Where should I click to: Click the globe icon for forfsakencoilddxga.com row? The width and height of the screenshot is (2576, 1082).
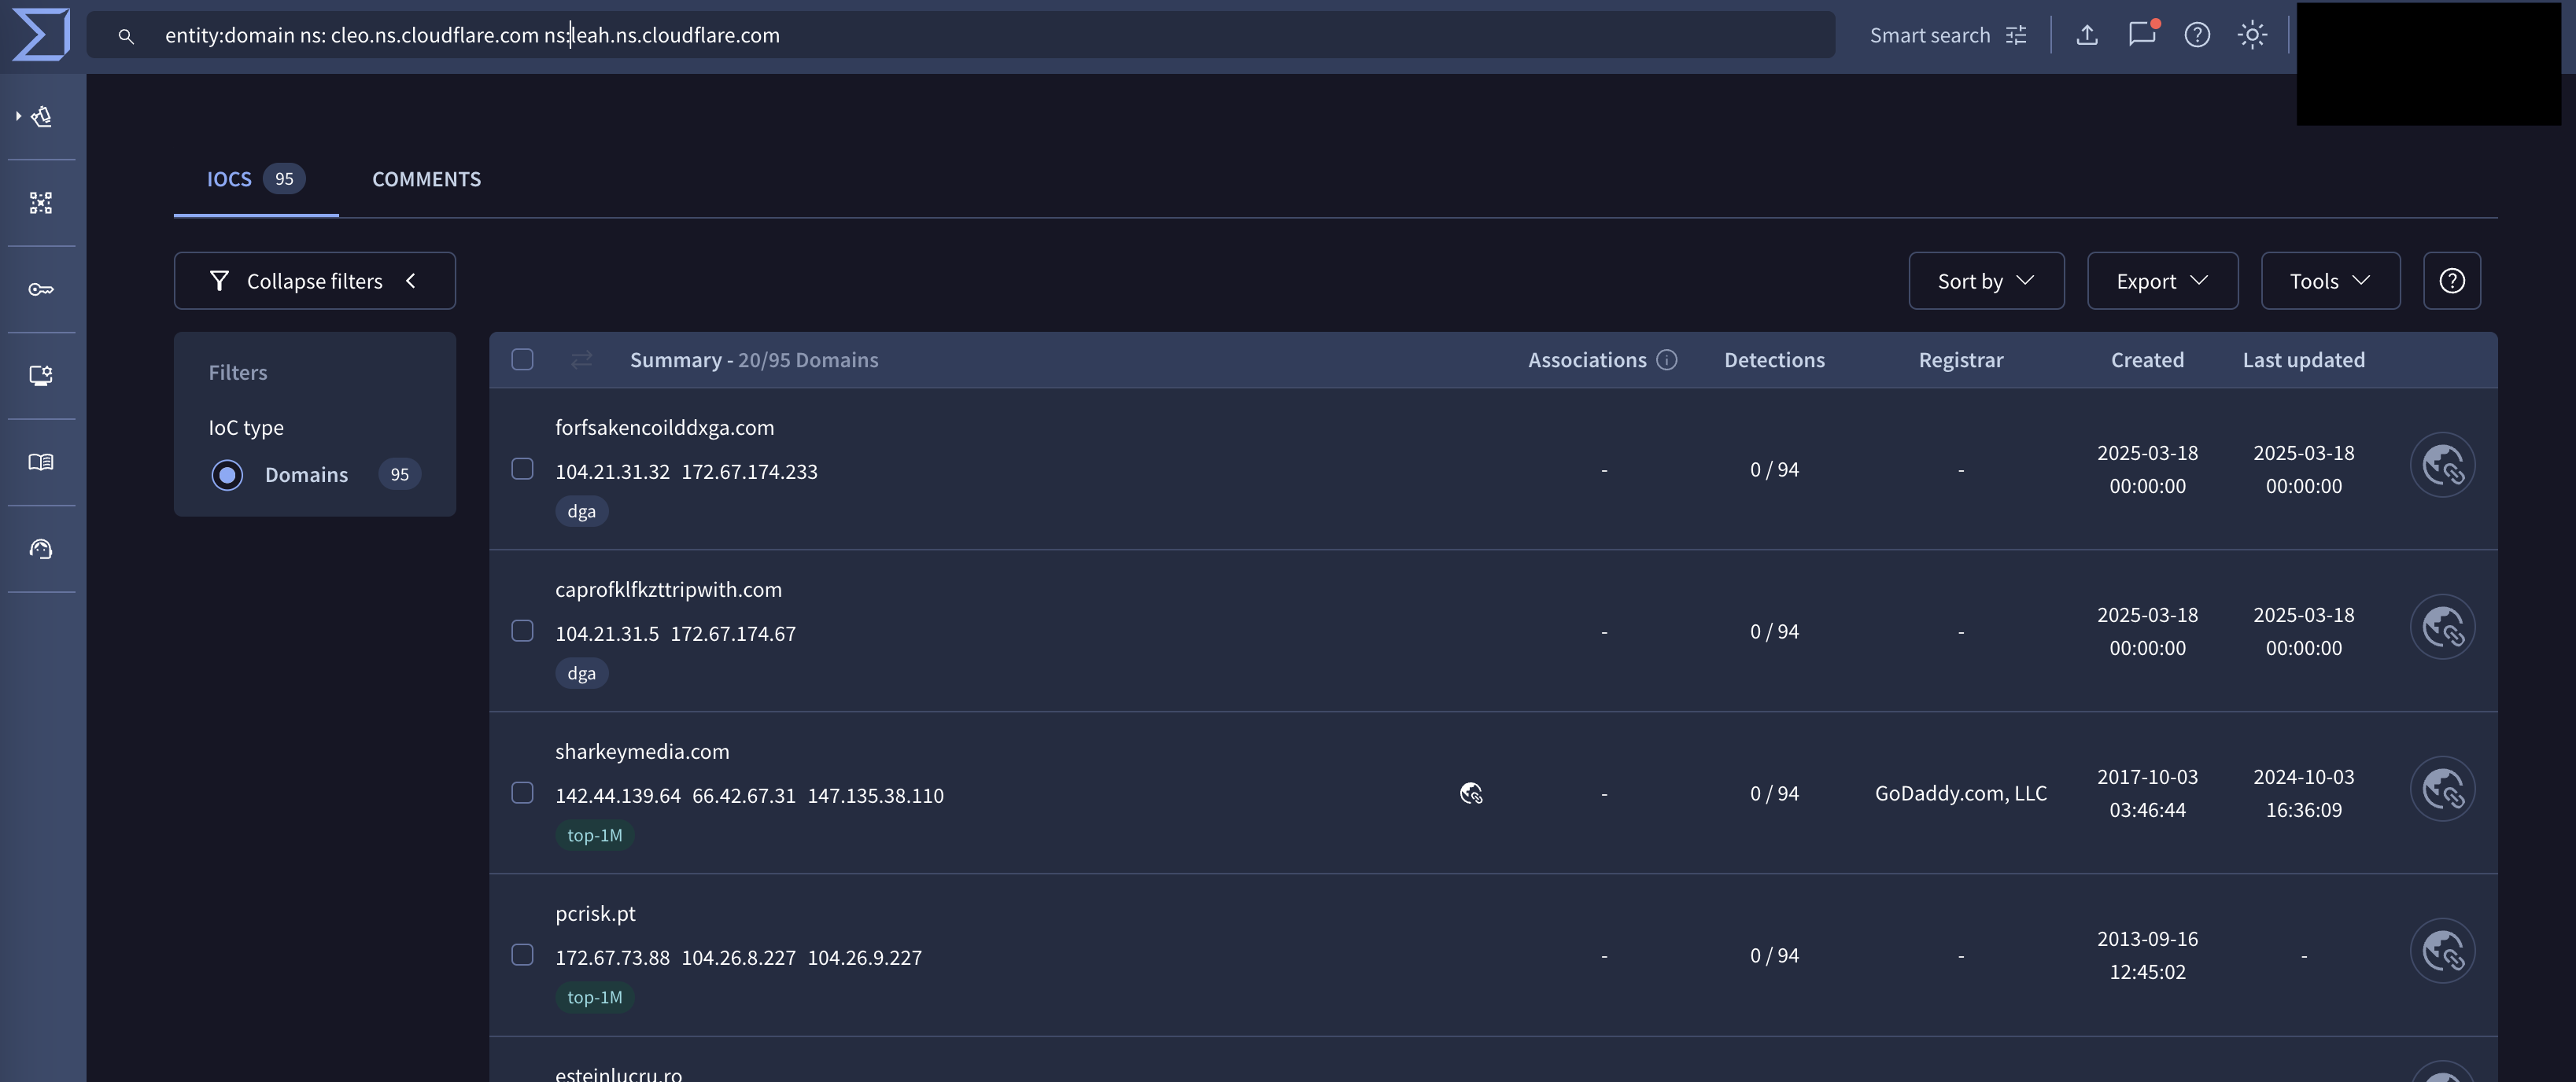click(2442, 466)
